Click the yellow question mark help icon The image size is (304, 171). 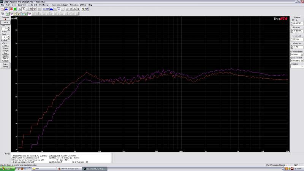click(83, 9)
